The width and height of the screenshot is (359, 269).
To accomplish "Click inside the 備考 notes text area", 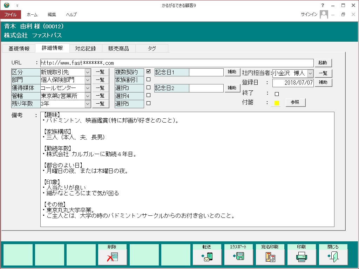I will pos(187,169).
